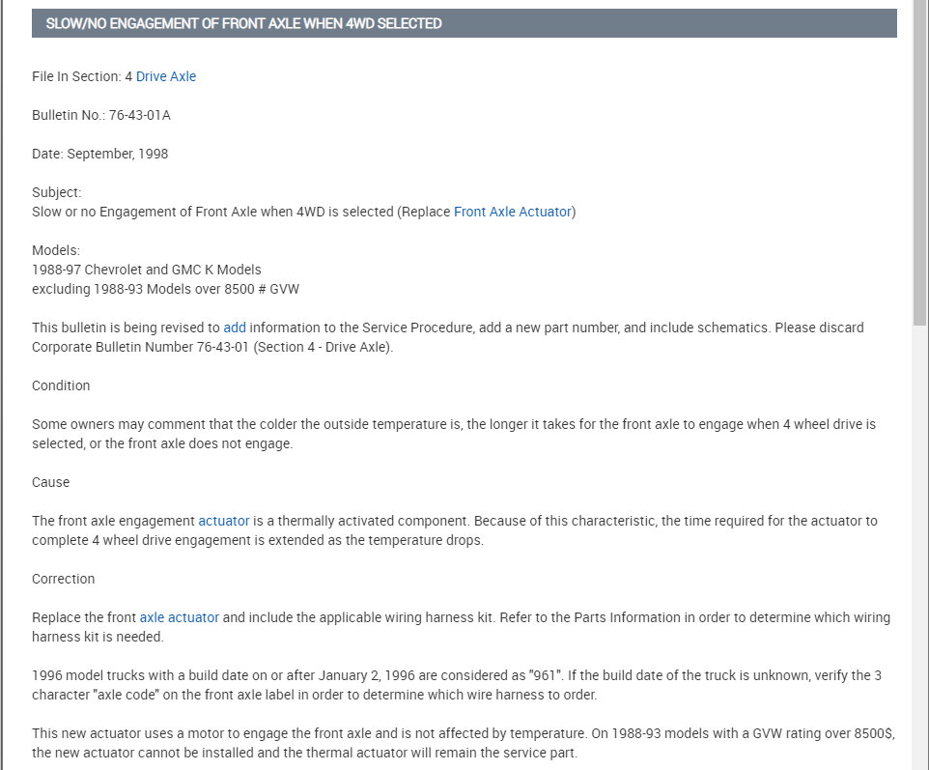This screenshot has height=770, width=929.
Task: Click the Date: September, 1998 line
Action: tap(100, 154)
